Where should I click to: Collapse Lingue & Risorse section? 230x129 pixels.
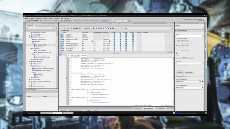[x=176, y=76]
